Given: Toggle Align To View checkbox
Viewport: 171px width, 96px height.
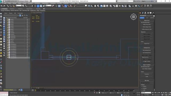Looking at the screenshot, I should tap(143, 61).
